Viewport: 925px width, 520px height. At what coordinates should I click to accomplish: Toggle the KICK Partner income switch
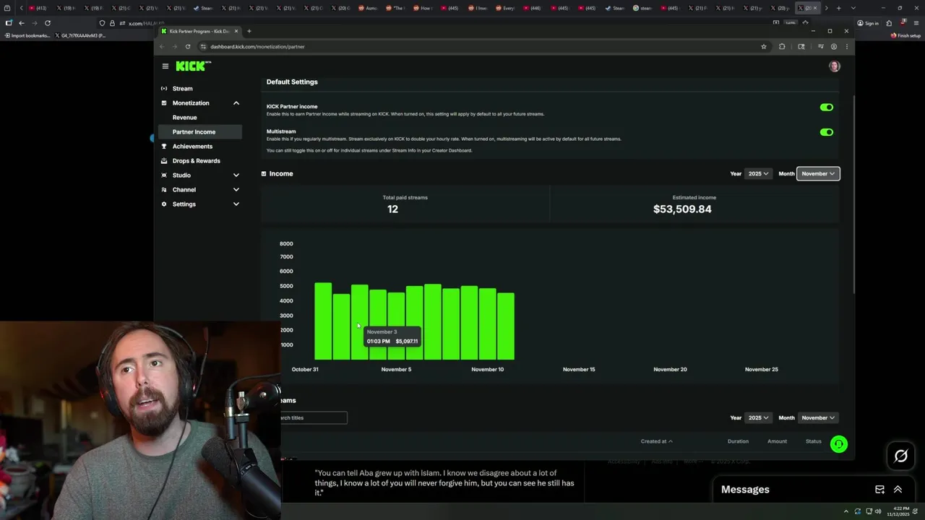[x=827, y=107]
